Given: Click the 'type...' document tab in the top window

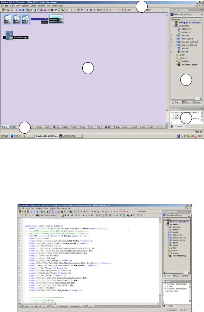Looking at the screenshot, I should 160,127.
